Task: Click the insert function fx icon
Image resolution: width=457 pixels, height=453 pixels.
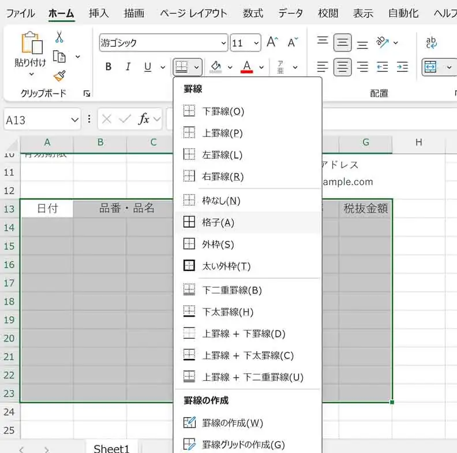Action: [144, 119]
